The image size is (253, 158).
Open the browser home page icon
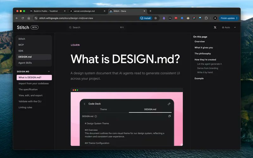(x=29, y=18)
